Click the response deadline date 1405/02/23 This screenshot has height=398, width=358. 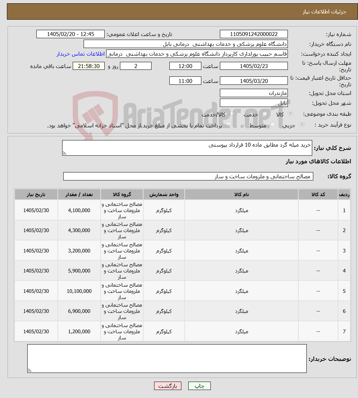pyautogui.click(x=254, y=66)
